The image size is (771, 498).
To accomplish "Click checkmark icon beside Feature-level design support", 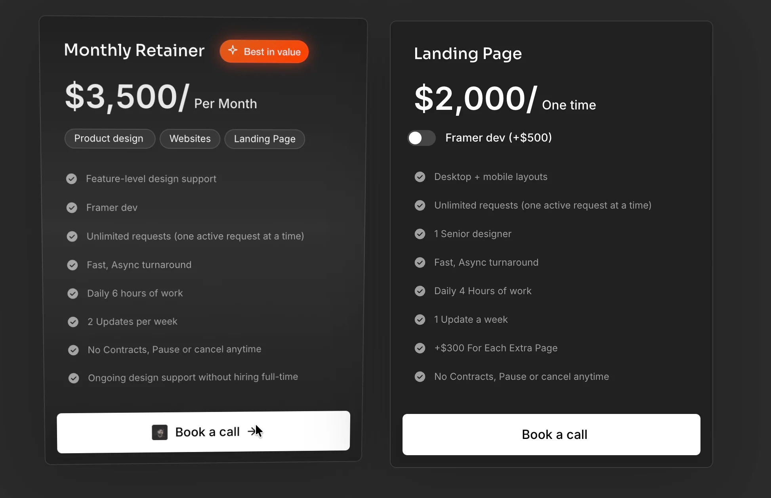I will coord(71,179).
